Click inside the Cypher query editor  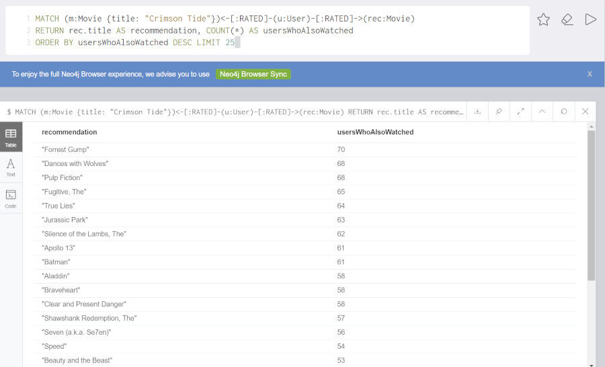(x=268, y=30)
